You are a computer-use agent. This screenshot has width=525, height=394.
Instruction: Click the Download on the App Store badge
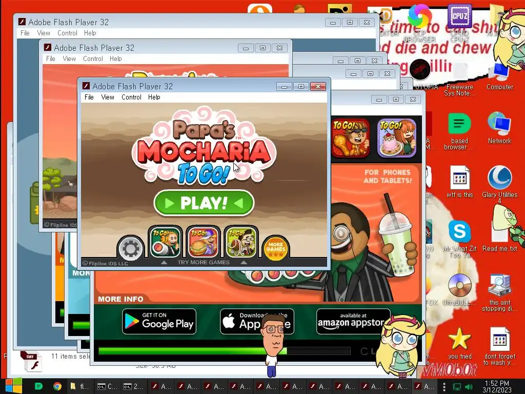coord(257,322)
